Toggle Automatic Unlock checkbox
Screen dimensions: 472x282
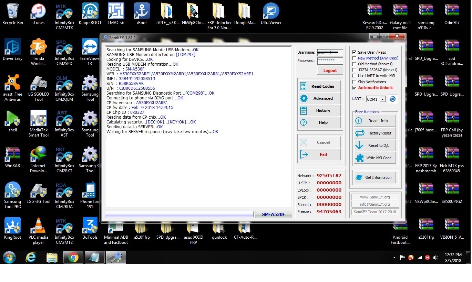354,88
